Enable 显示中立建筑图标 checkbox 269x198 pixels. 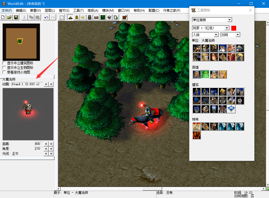(x=4, y=63)
